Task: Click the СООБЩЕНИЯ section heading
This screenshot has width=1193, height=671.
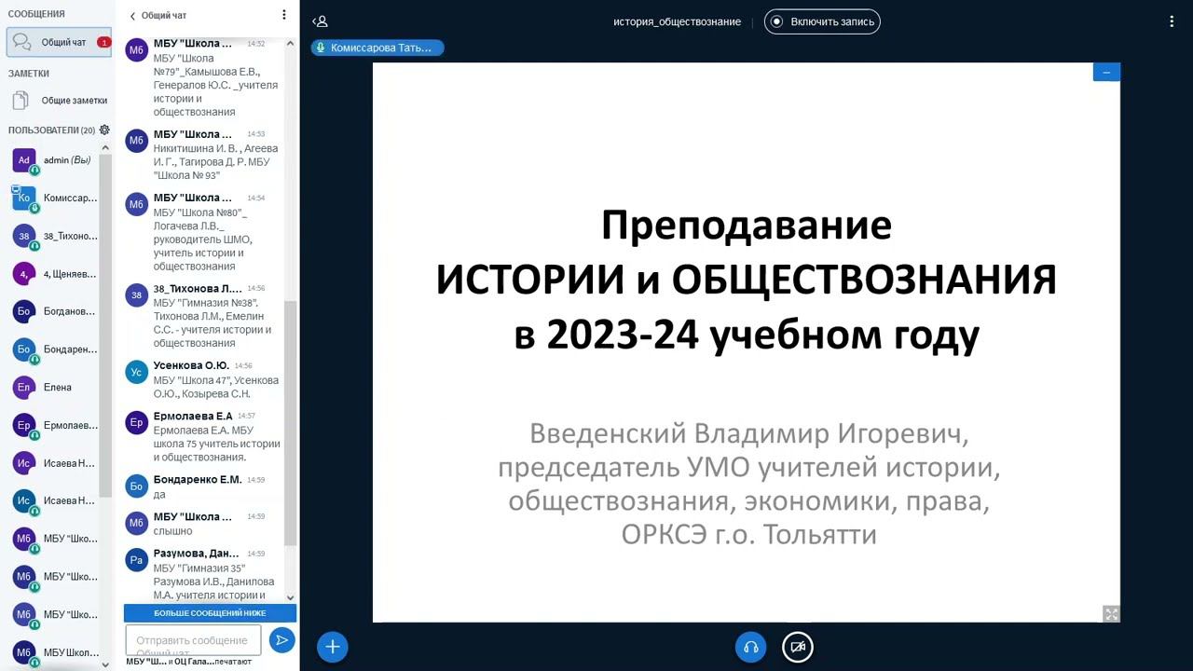Action: (x=37, y=14)
